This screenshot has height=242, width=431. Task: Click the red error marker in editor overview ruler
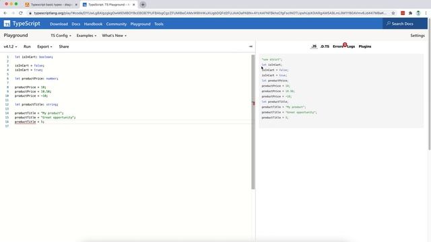(253, 103)
